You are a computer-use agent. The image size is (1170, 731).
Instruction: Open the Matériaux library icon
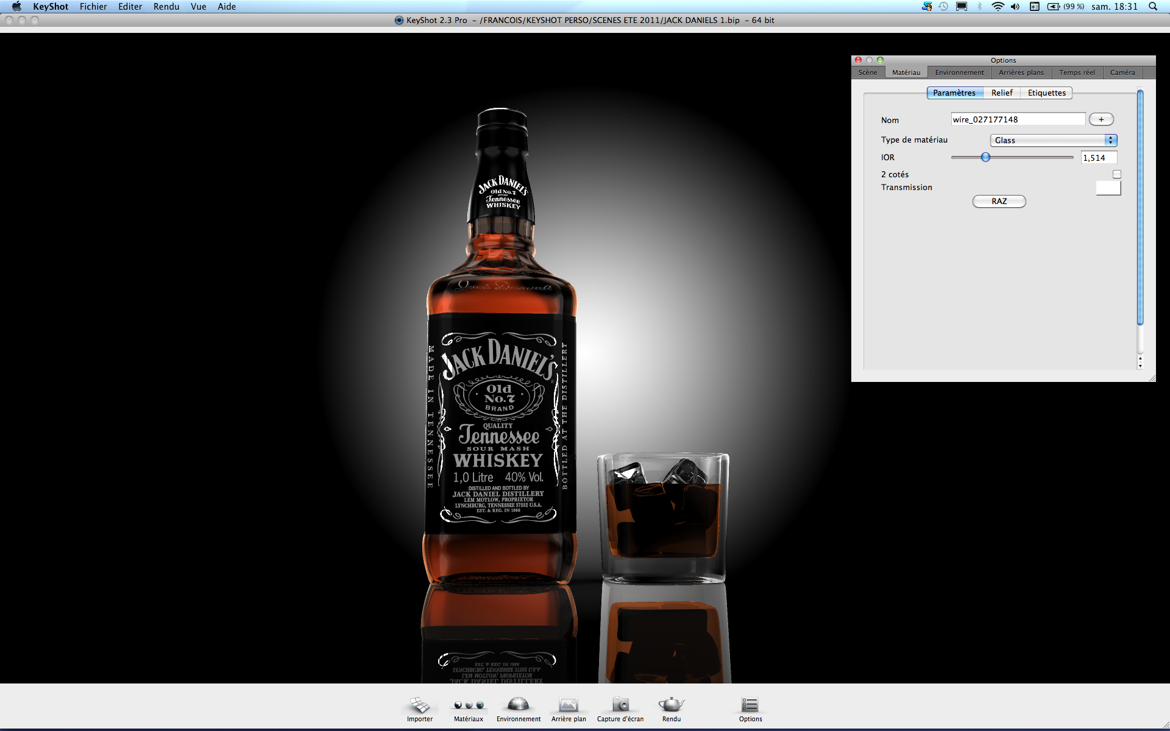(468, 705)
